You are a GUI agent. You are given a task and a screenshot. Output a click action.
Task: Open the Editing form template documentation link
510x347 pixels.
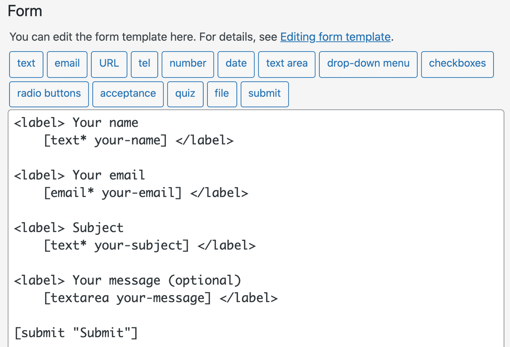[x=335, y=37]
